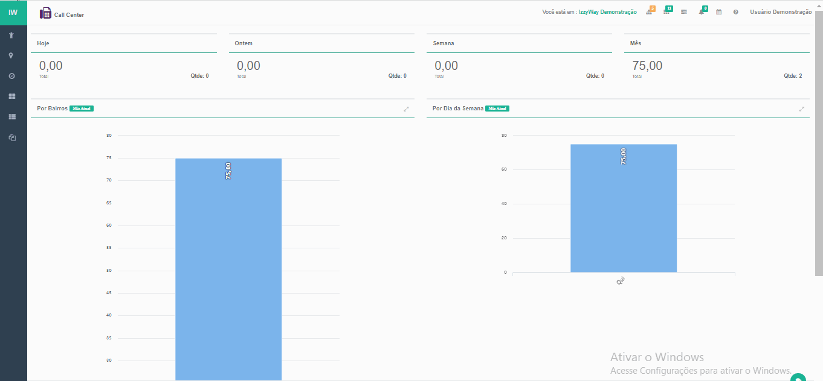Click the IzzyWay Demonstração link
The image size is (823, 381).
(607, 12)
